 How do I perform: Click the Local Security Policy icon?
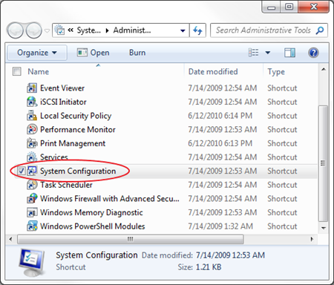(x=32, y=116)
